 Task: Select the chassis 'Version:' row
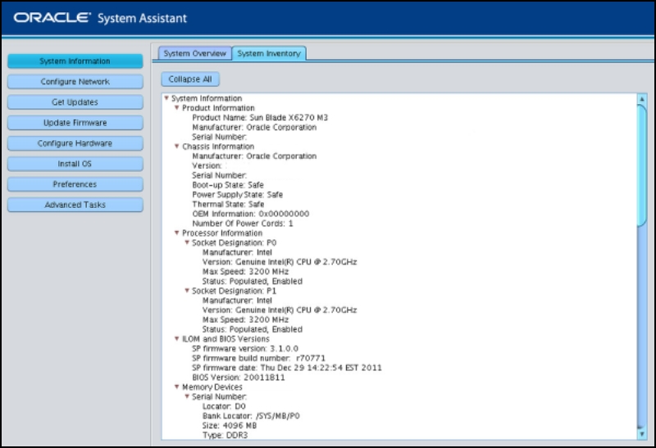(x=207, y=165)
